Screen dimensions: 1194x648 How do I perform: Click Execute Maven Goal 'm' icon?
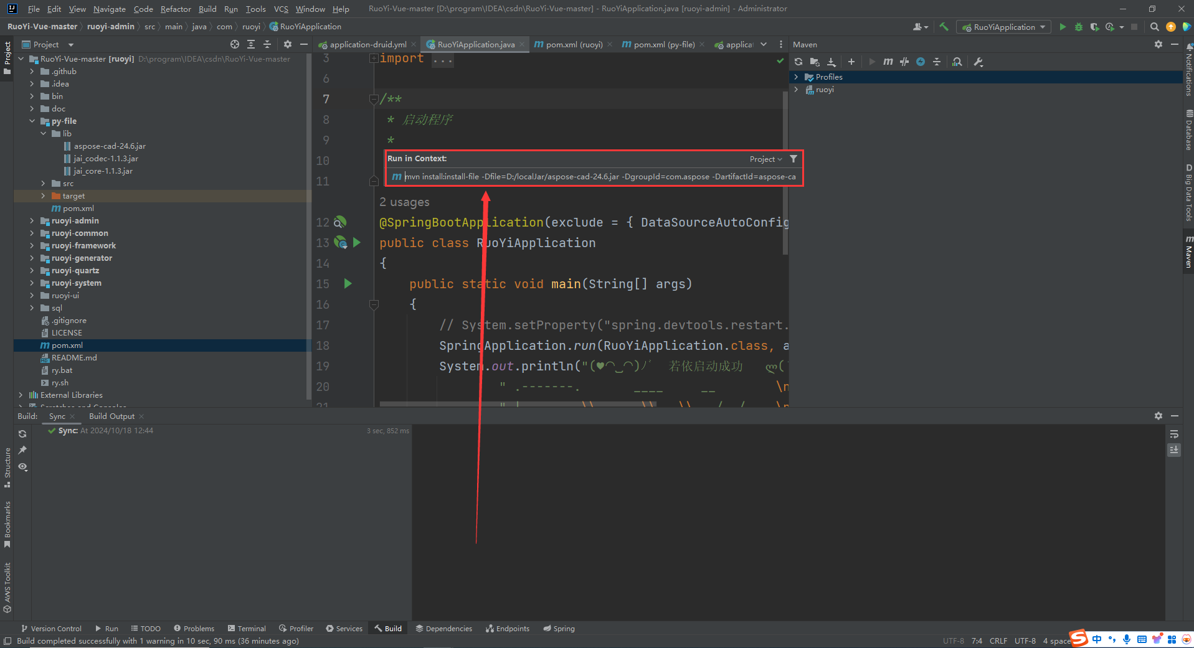coord(888,62)
